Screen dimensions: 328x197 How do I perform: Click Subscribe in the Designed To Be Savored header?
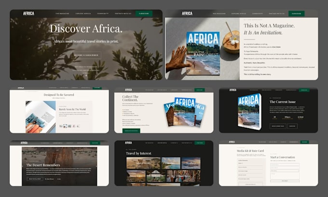[x=97, y=88]
